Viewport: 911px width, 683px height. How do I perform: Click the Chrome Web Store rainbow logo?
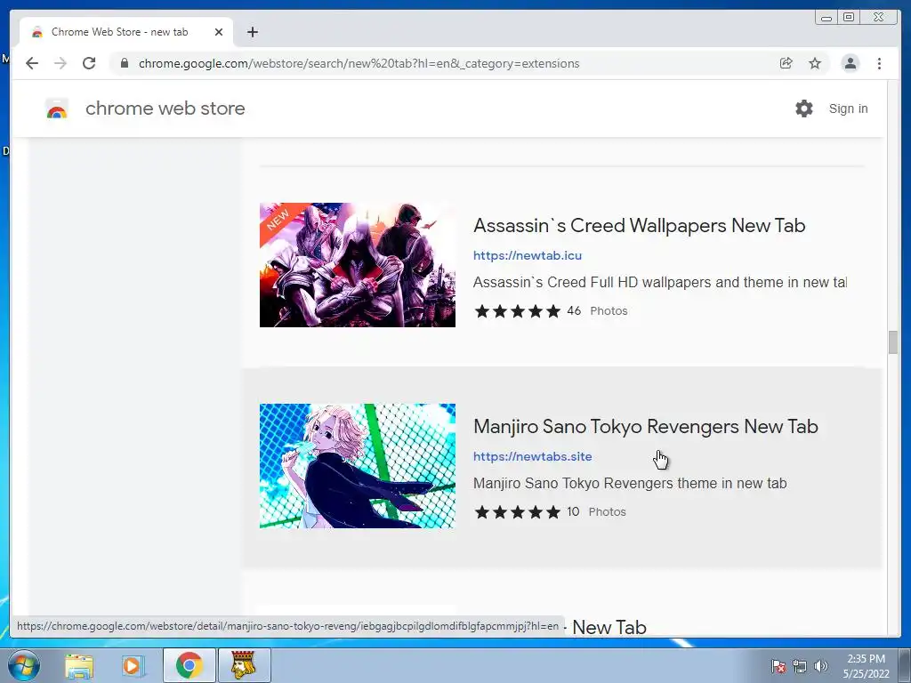(57, 108)
